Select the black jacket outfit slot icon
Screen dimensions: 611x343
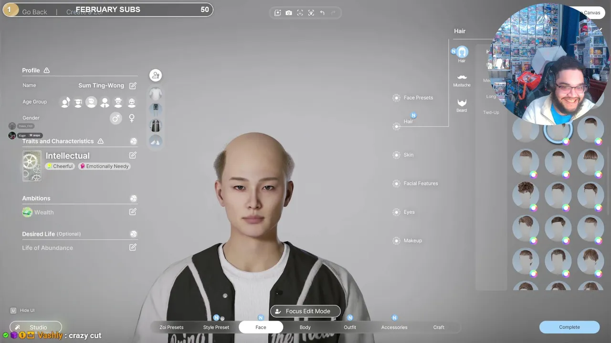tap(155, 125)
